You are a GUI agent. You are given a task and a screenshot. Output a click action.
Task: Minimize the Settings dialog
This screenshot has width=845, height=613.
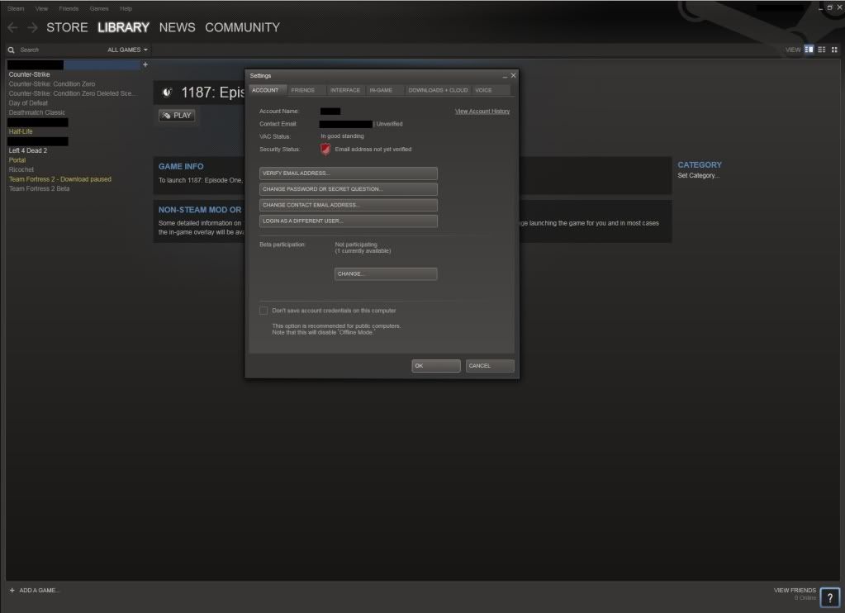click(x=505, y=76)
